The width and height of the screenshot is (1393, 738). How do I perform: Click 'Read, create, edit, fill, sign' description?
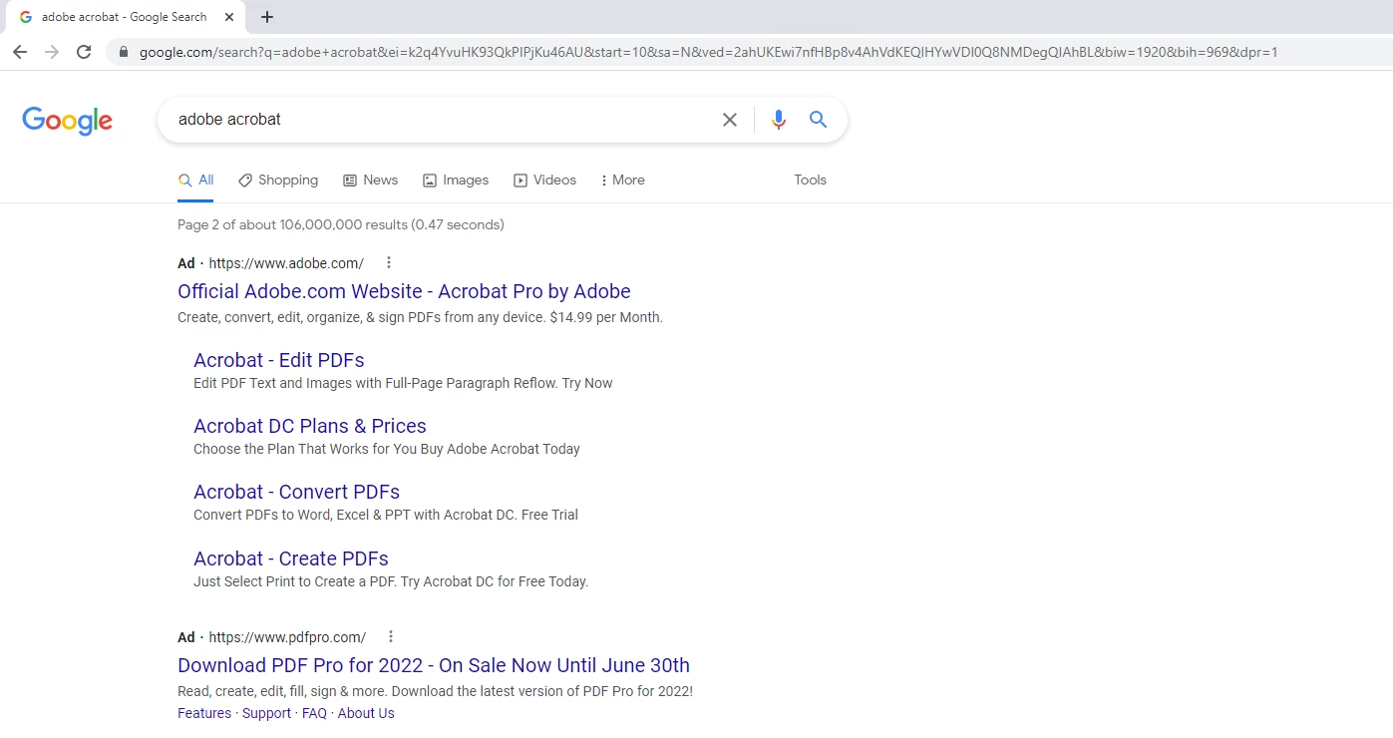pyautogui.click(x=435, y=691)
